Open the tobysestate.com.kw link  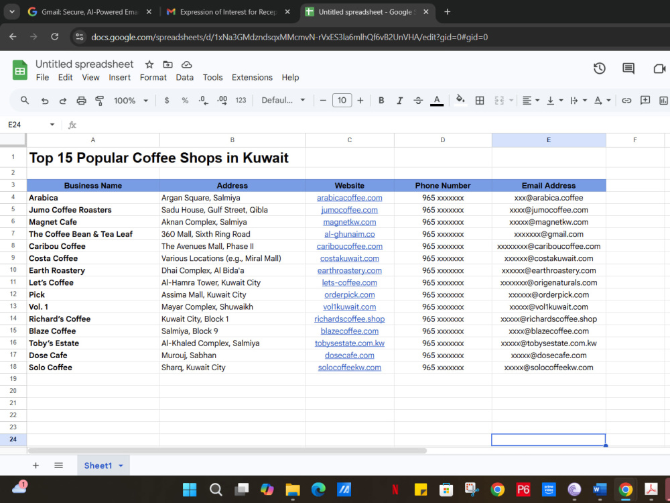(349, 343)
